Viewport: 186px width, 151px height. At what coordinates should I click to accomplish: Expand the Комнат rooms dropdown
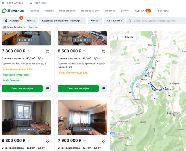coord(95,21)
